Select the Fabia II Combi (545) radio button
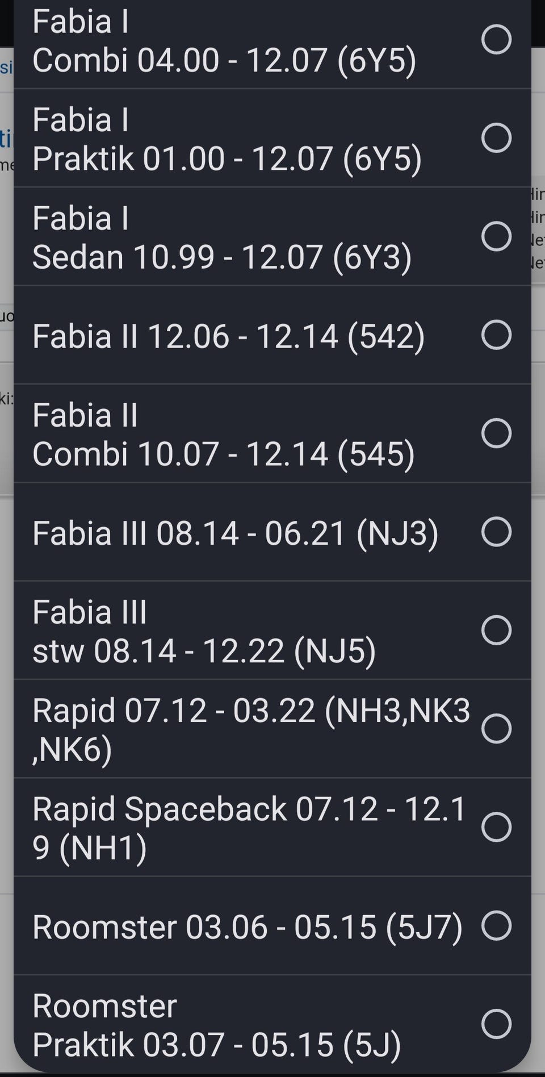The height and width of the screenshot is (1077, 545). click(x=496, y=433)
